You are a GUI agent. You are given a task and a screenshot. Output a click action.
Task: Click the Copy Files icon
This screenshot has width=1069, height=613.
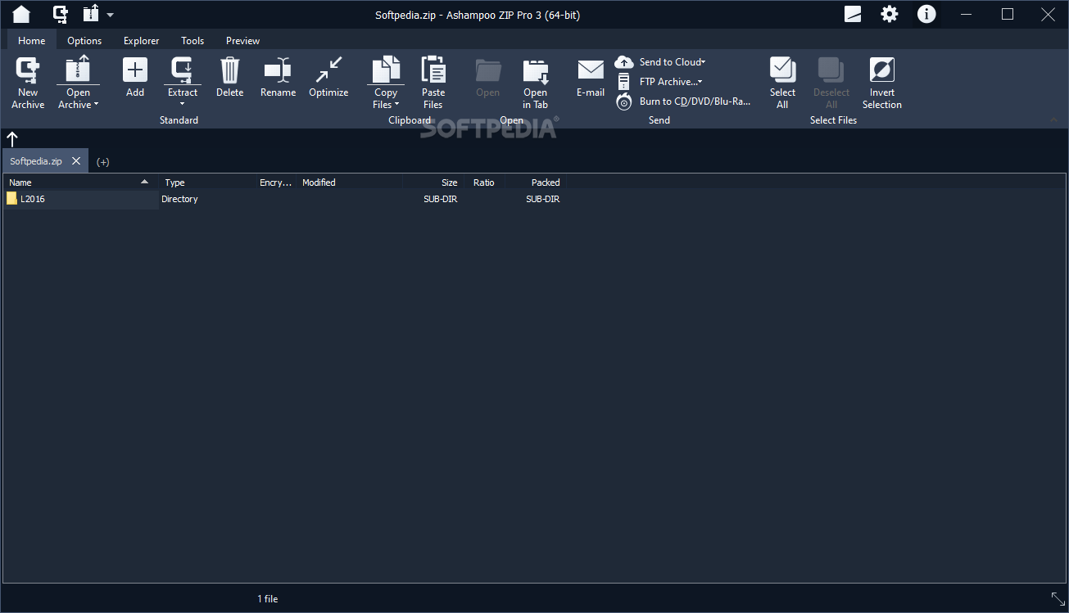click(x=386, y=69)
